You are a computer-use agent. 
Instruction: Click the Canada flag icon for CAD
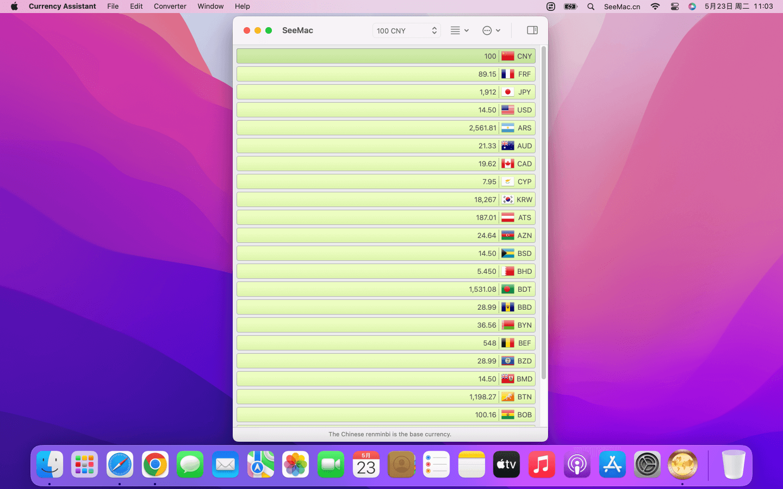pos(508,164)
